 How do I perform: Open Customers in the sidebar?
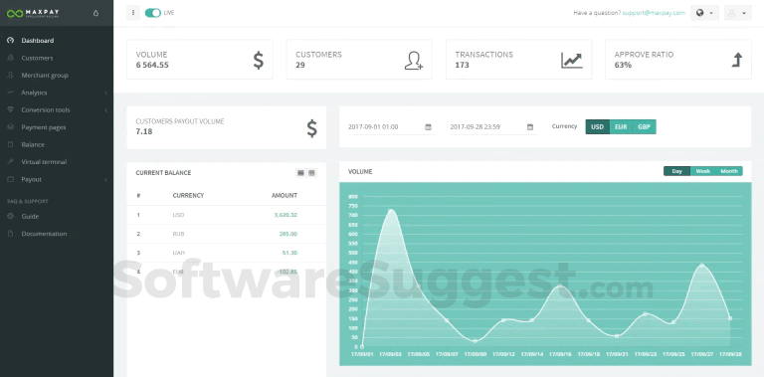click(x=37, y=58)
